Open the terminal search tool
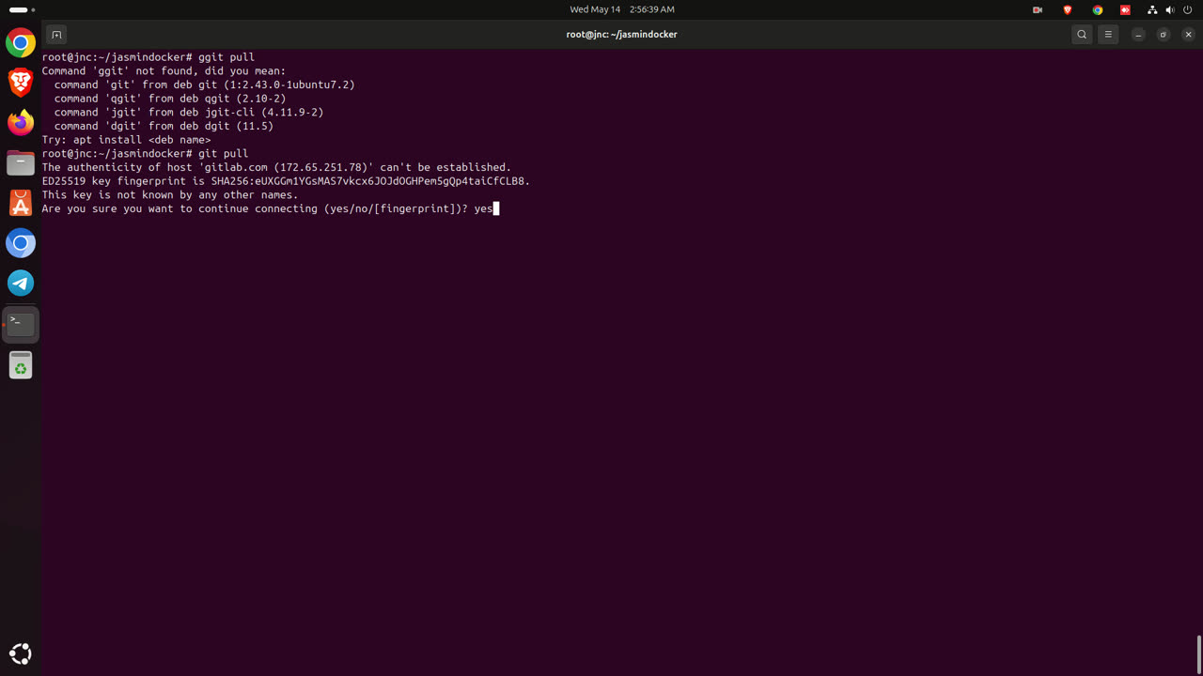 click(1082, 35)
